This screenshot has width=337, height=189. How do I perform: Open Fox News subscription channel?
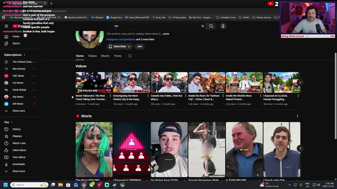(x=21, y=83)
